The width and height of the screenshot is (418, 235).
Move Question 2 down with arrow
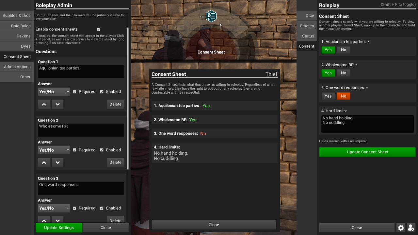[x=57, y=162]
